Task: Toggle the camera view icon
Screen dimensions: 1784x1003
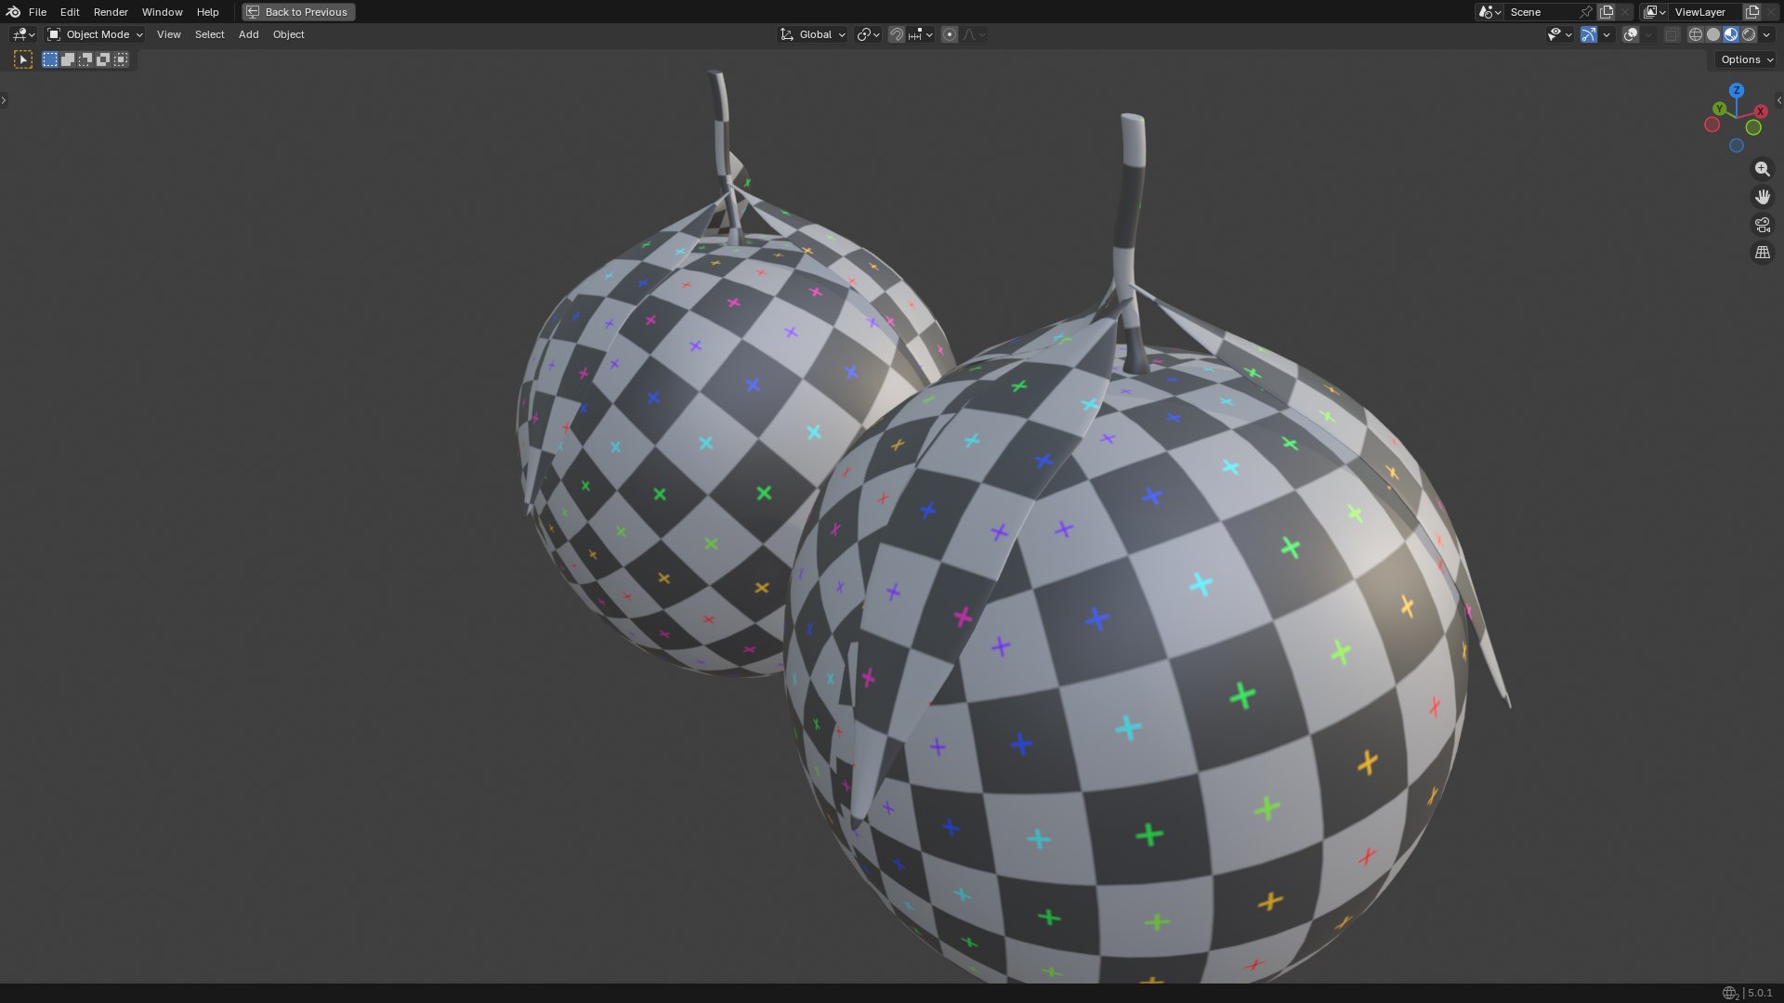Action: (1762, 225)
